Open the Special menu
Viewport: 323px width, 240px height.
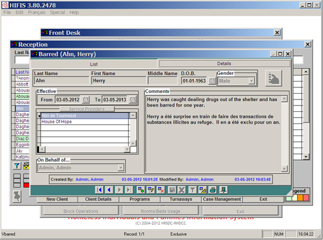point(57,12)
